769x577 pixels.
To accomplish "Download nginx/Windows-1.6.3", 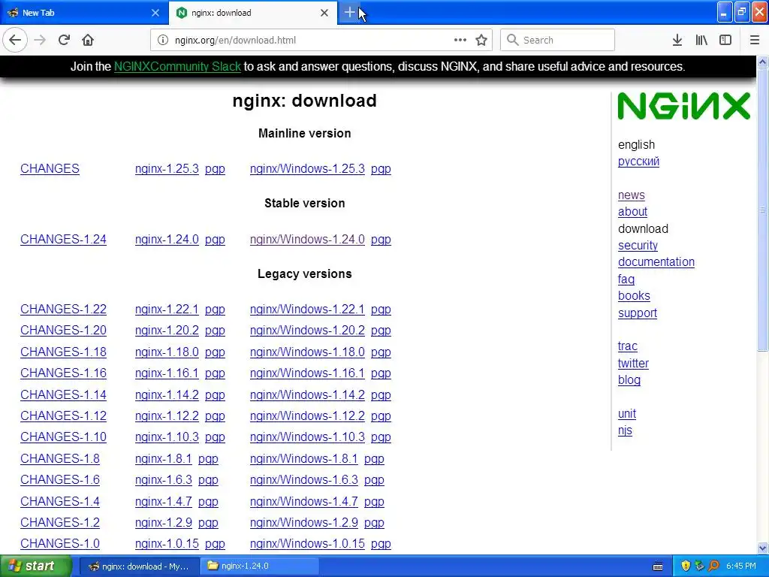I will click(x=303, y=480).
